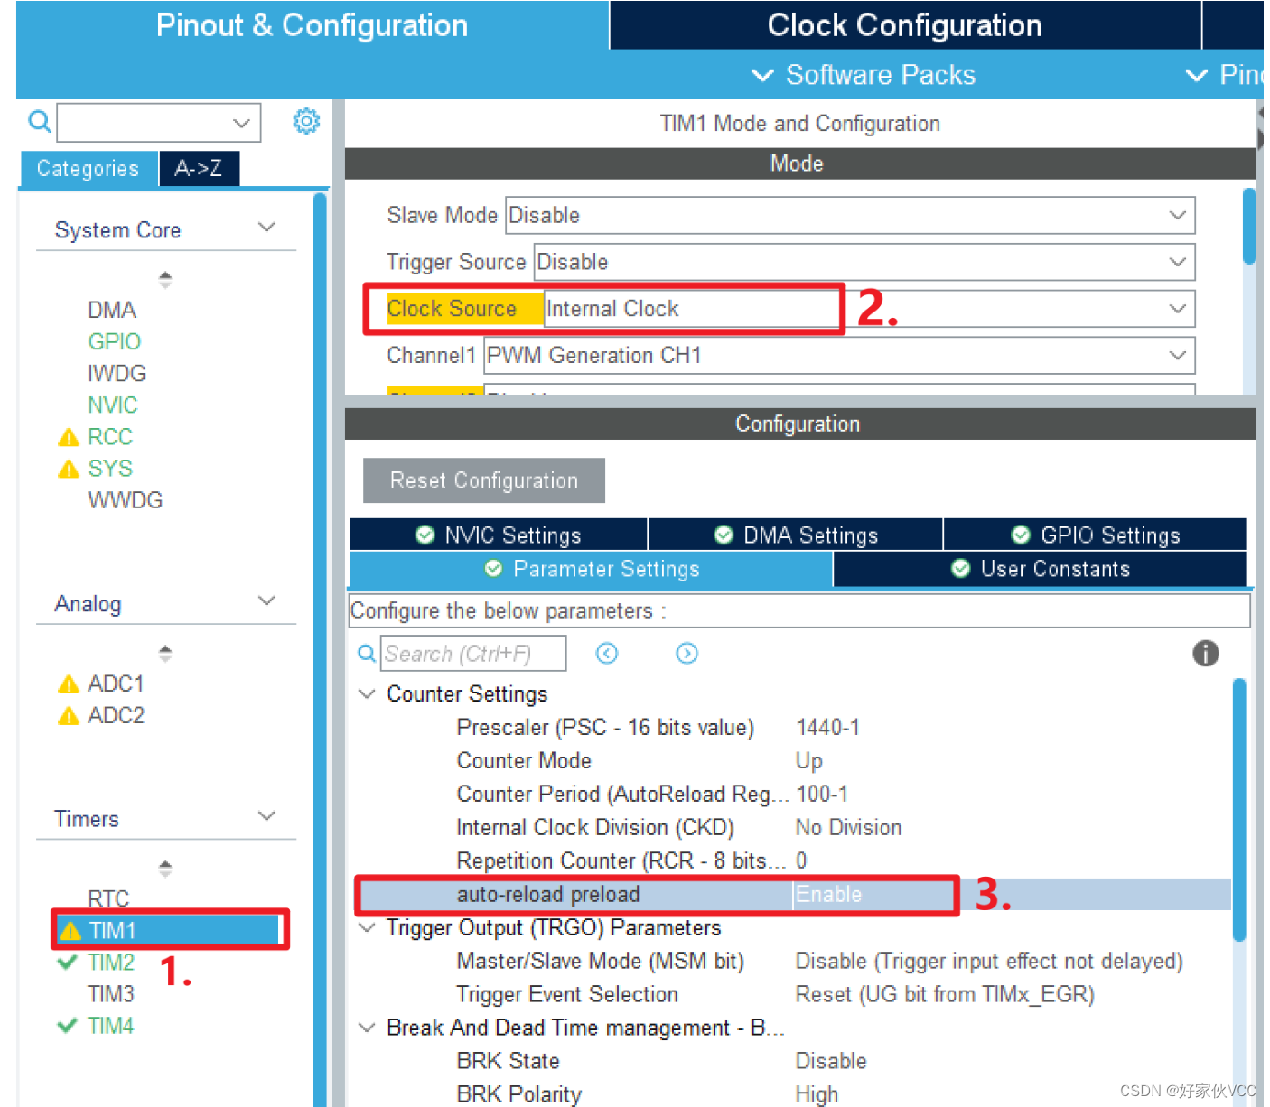1270x1107 pixels.
Task: Go to next search result arrow
Action: pyautogui.click(x=687, y=653)
